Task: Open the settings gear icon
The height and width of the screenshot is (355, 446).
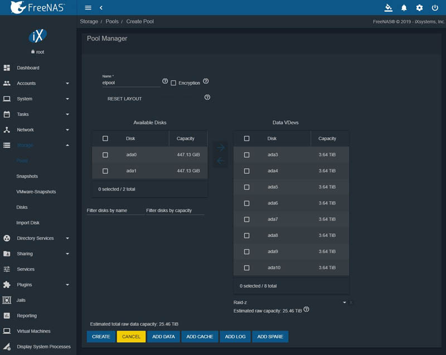Action: [420, 8]
